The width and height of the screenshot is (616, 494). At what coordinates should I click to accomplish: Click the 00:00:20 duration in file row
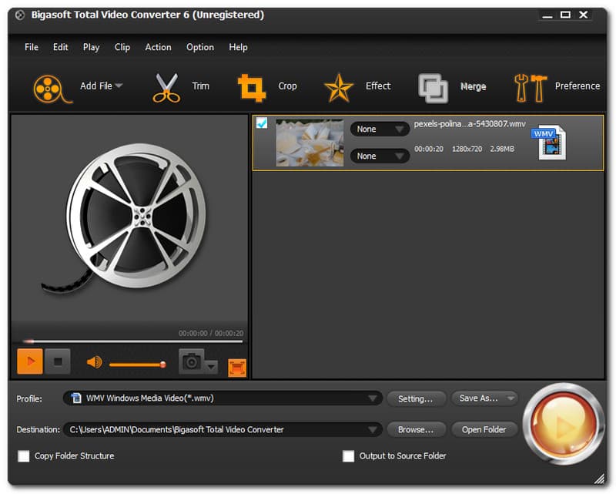429,149
